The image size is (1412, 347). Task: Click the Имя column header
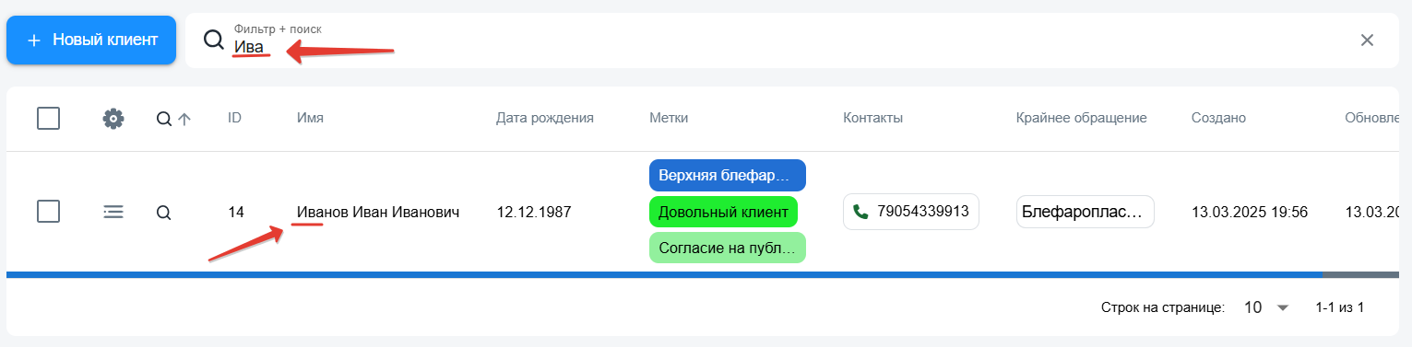point(310,118)
